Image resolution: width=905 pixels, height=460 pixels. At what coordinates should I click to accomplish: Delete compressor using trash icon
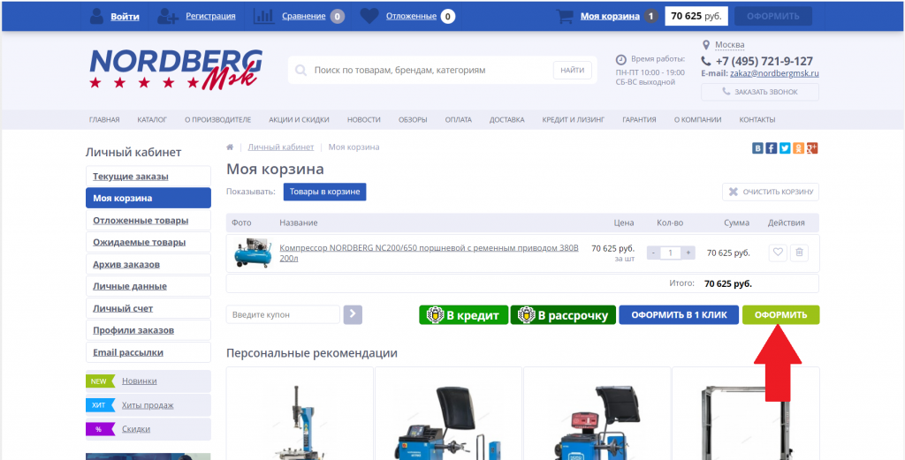[799, 253]
